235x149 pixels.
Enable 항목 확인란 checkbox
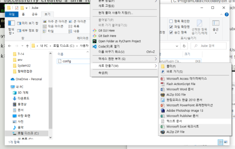click(171, 21)
